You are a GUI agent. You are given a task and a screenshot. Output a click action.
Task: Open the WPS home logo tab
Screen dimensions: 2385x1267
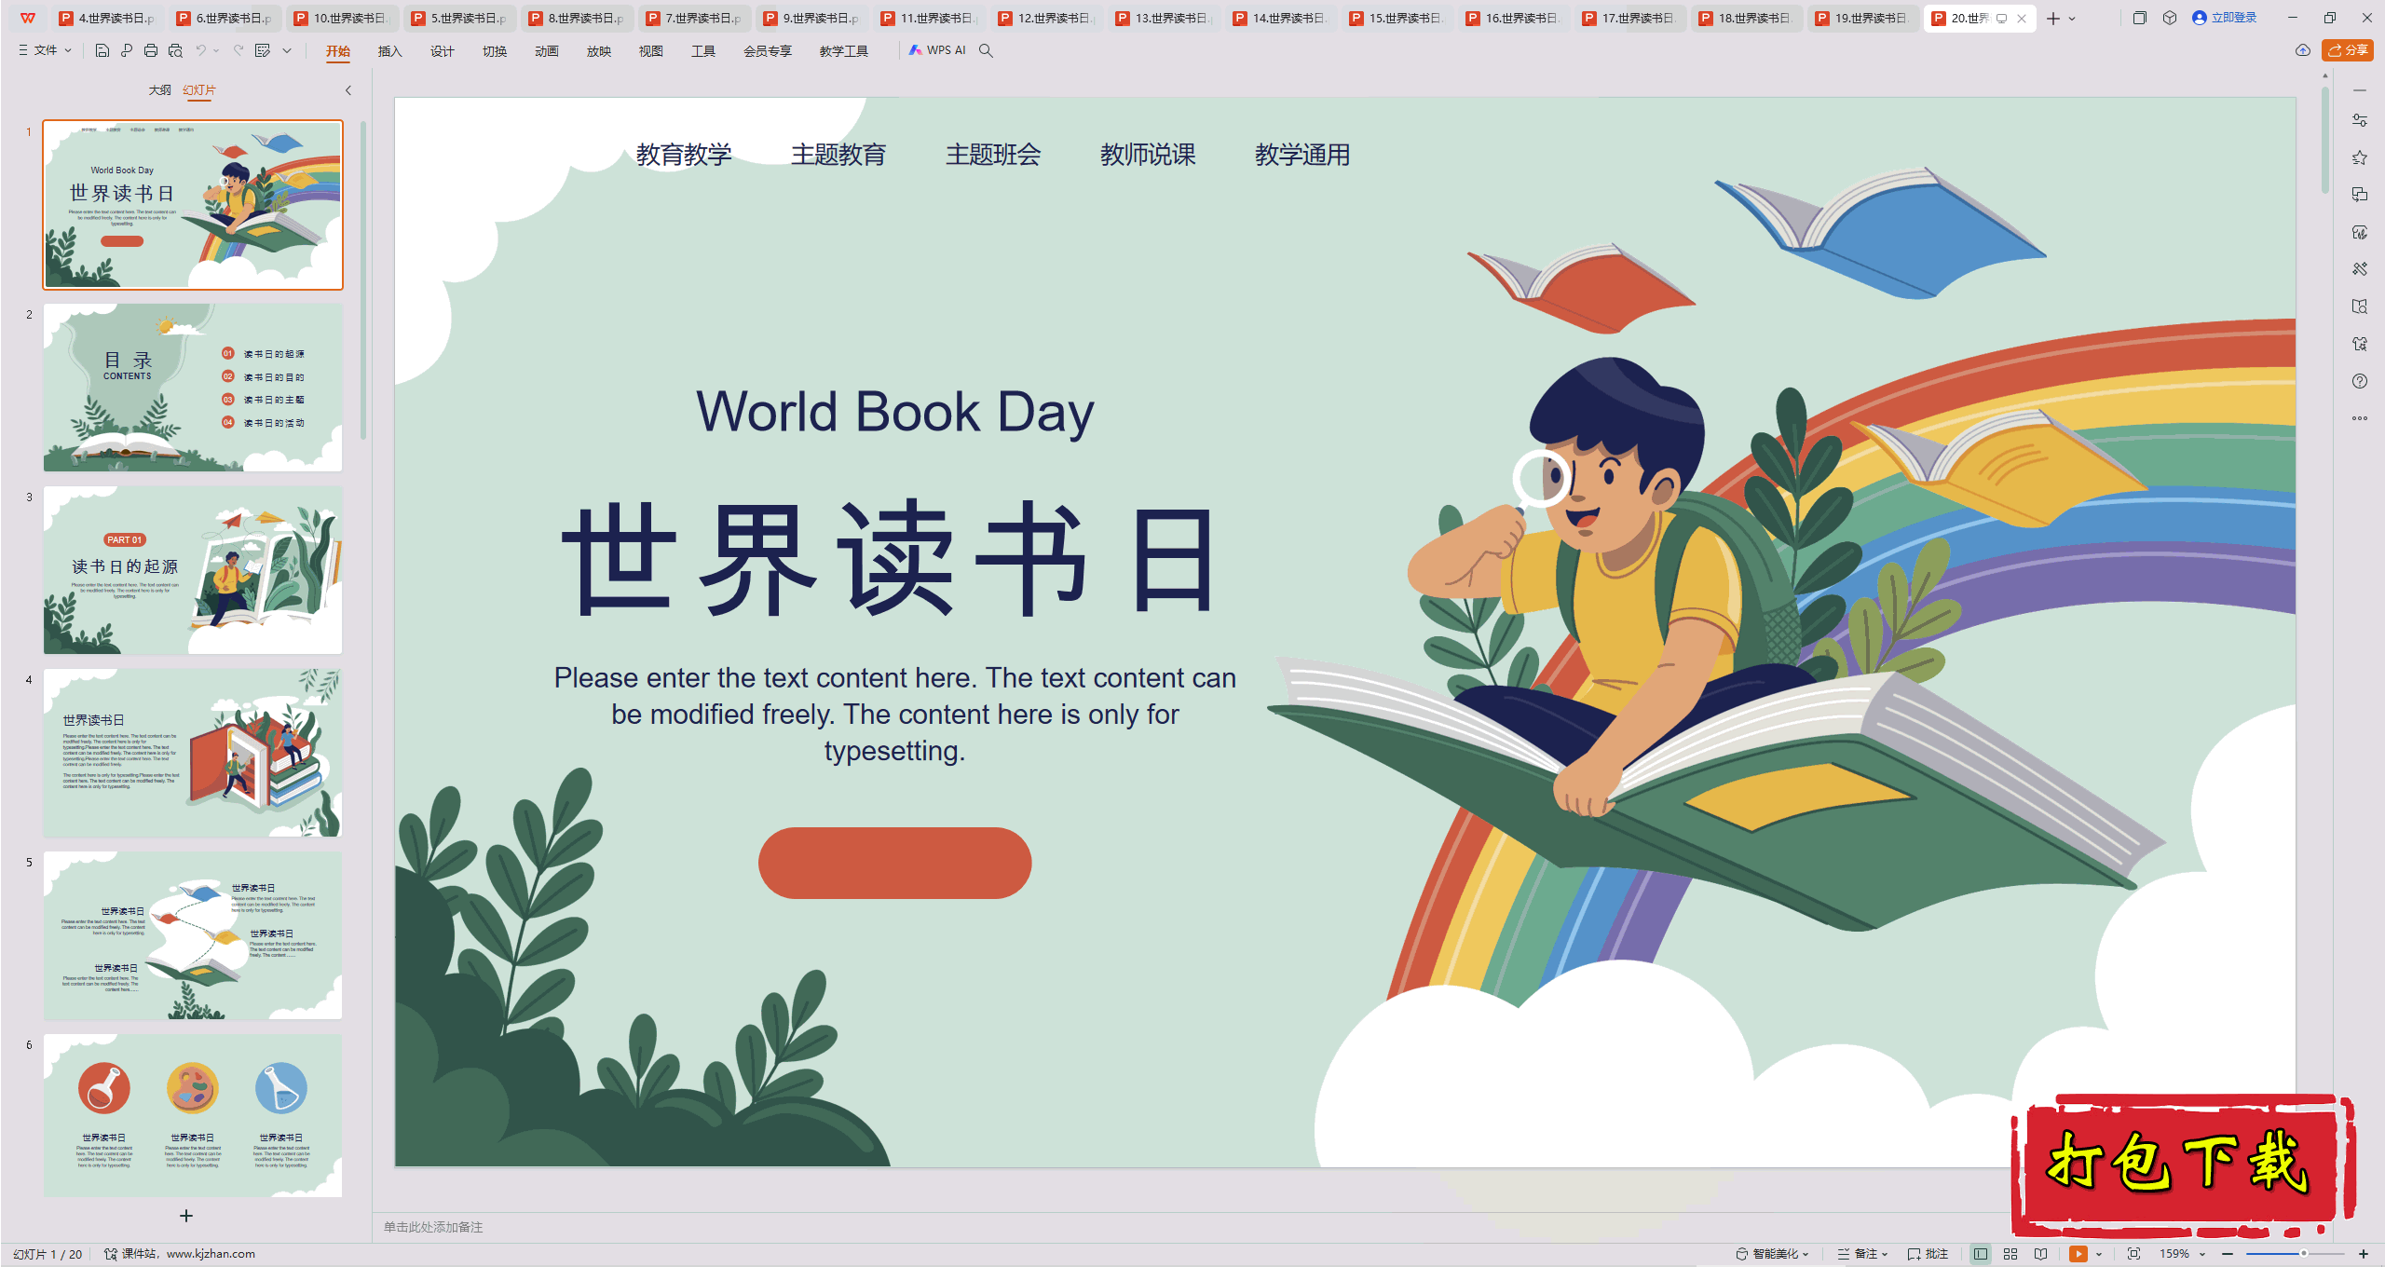[x=28, y=18]
